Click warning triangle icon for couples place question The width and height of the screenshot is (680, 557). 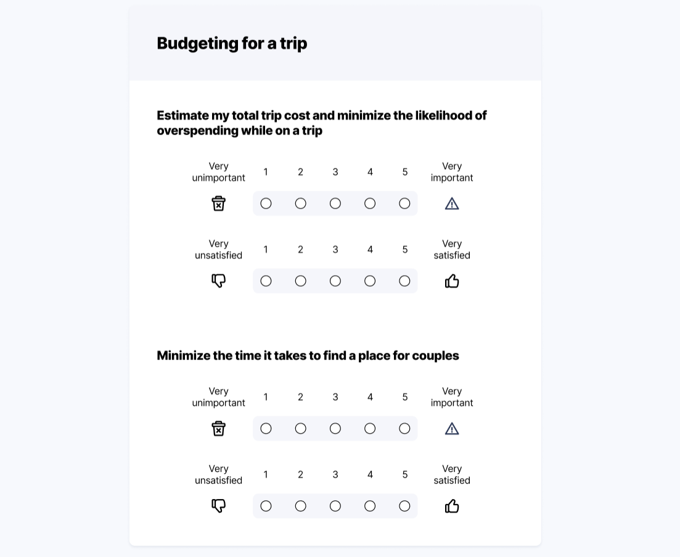tap(452, 429)
